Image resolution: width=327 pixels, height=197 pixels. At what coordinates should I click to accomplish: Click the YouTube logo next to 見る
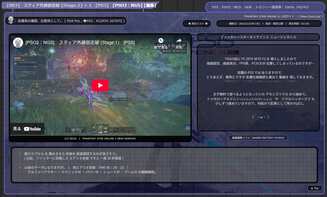[33, 129]
